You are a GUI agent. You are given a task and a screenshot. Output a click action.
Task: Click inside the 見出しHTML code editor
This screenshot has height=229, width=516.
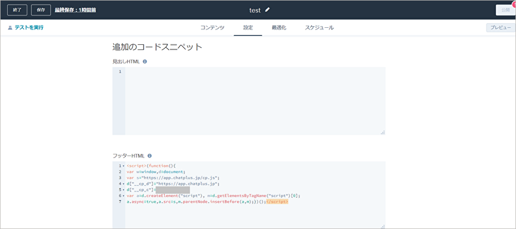255,101
